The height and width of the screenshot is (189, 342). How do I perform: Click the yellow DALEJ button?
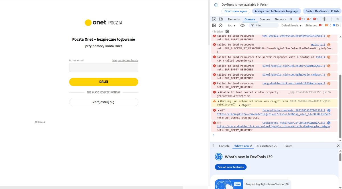(104, 82)
